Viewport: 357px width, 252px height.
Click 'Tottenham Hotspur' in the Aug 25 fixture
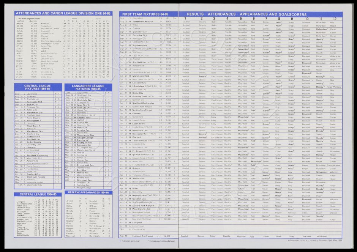tap(142, 22)
